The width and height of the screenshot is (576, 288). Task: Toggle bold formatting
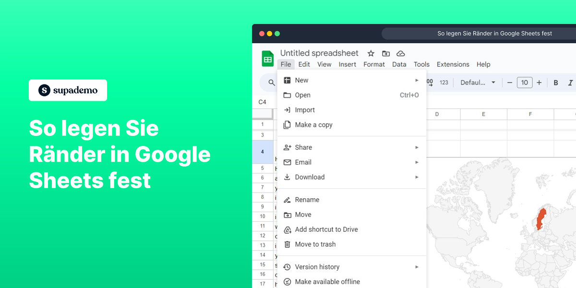coord(556,83)
